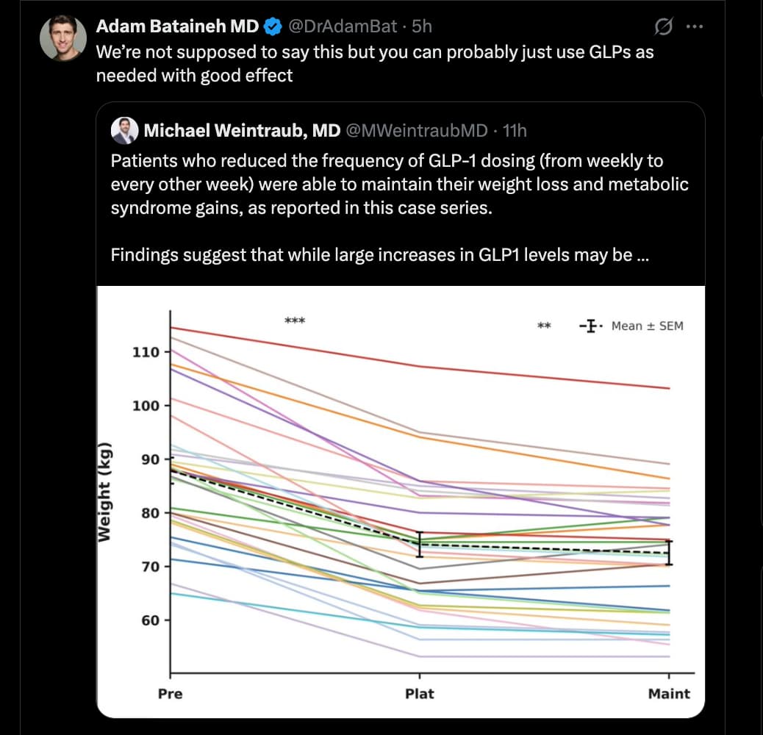Click the Michael Weintraub, MD name
The image size is (763, 735).
click(242, 131)
